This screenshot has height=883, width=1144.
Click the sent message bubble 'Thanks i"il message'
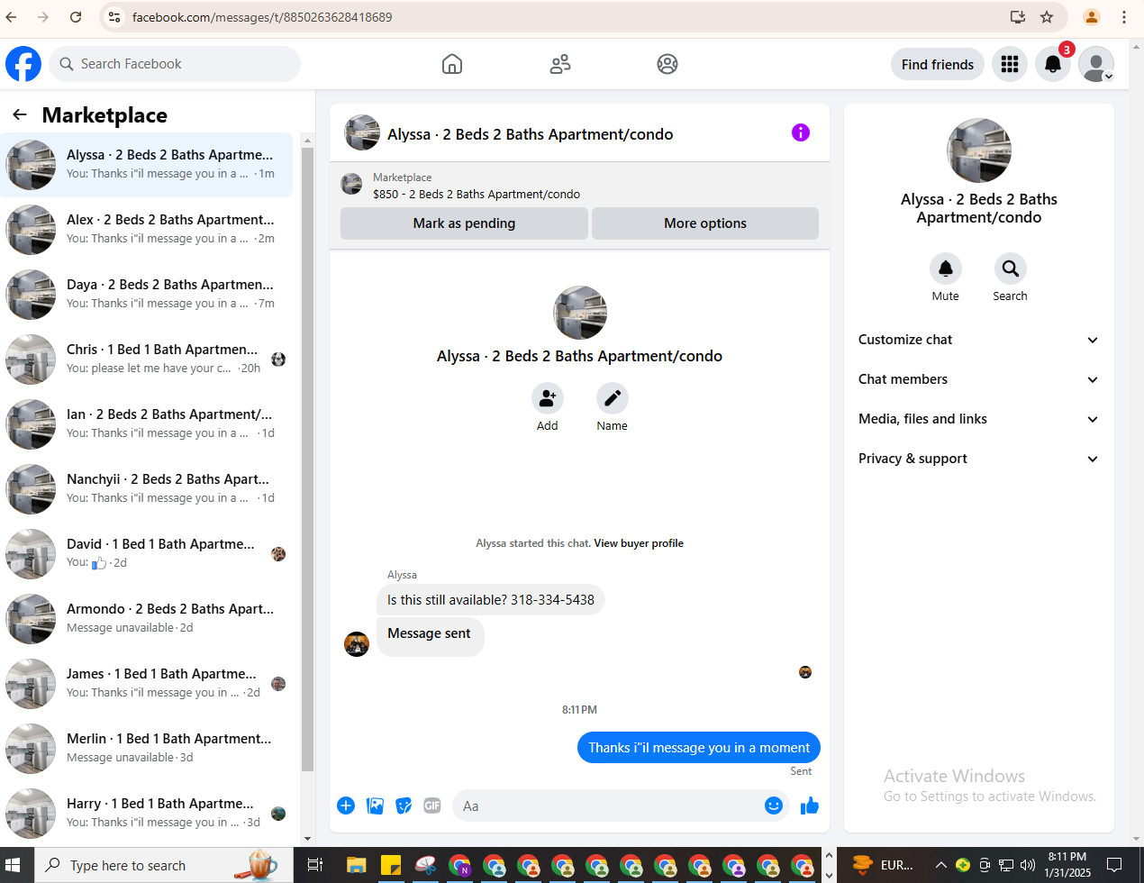[699, 747]
